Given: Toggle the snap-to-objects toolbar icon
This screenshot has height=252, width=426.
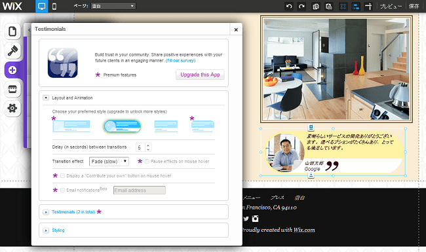Looking at the screenshot, I should tap(356, 7).
